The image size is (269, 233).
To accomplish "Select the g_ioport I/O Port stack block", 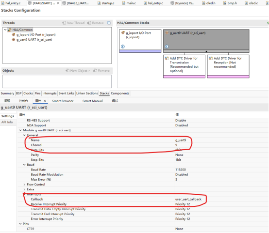I will click(x=140, y=41).
